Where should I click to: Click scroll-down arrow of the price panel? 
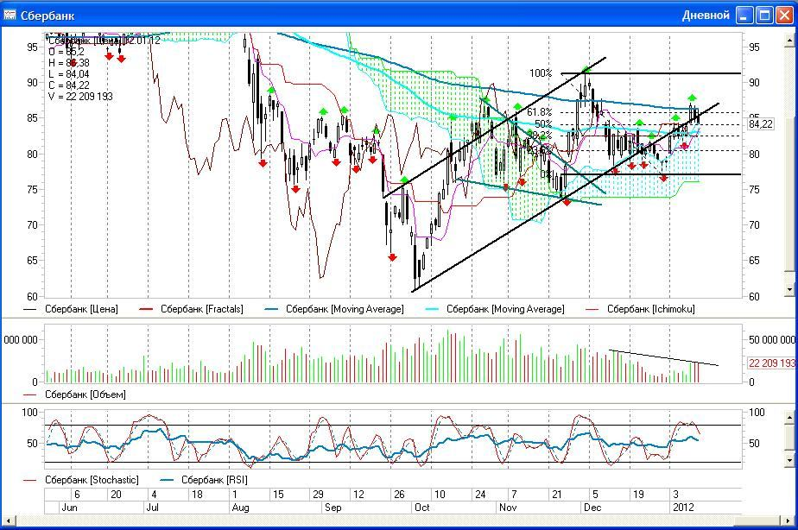(x=789, y=289)
